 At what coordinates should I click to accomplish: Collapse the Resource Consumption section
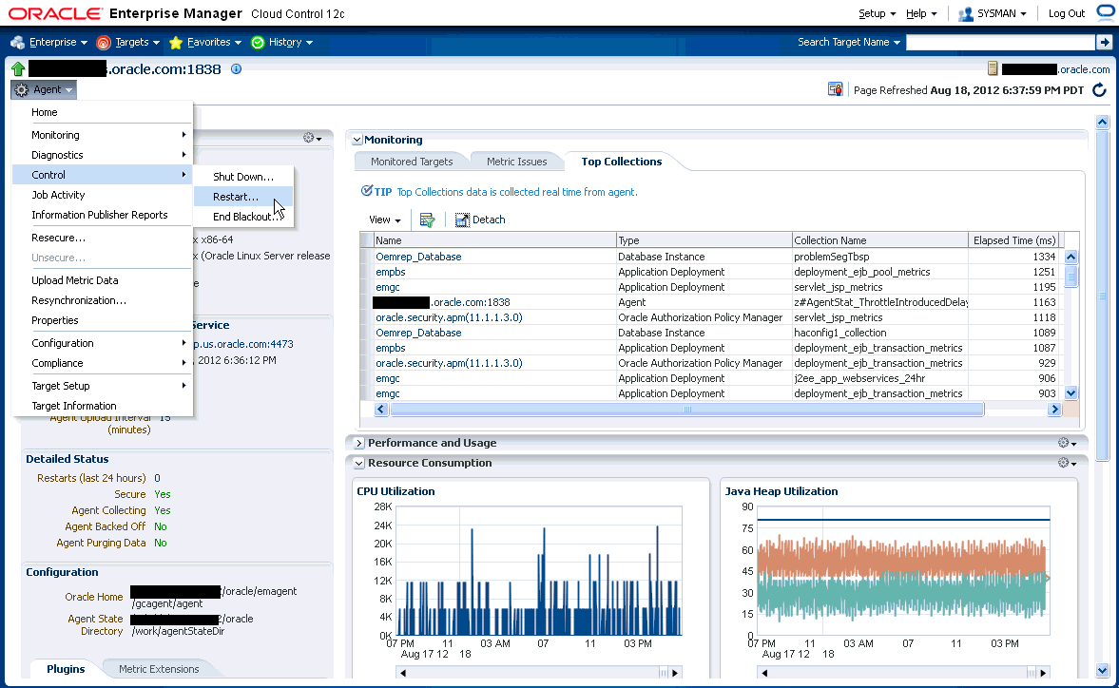(x=359, y=464)
